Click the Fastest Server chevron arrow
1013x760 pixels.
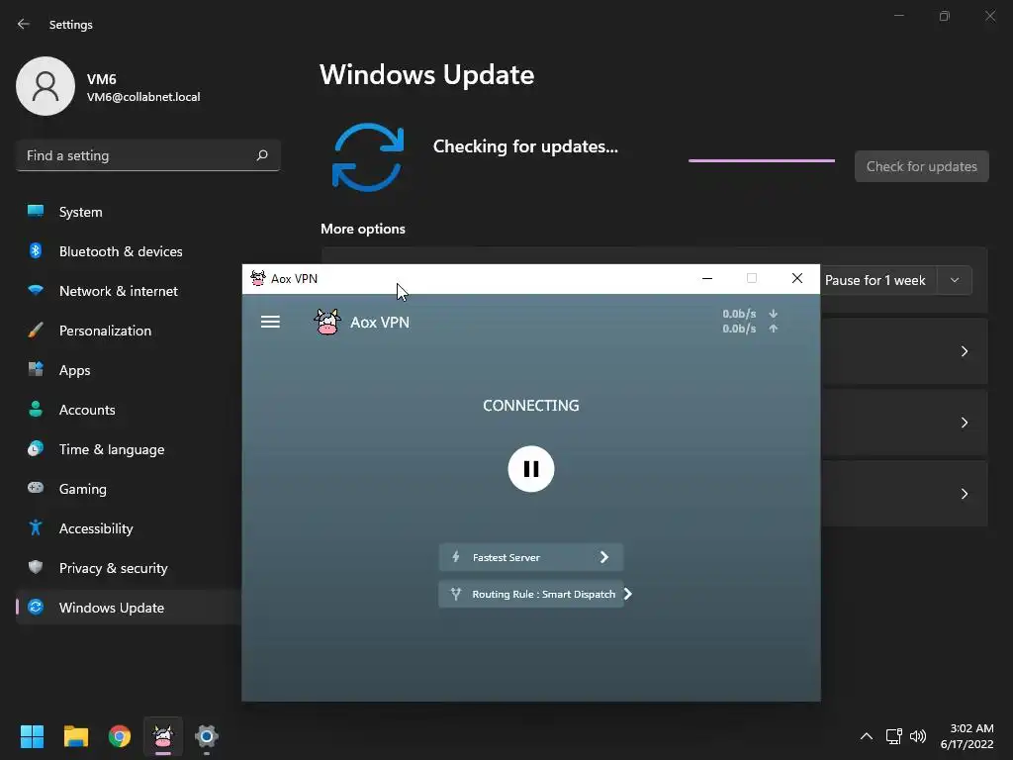[x=604, y=557]
